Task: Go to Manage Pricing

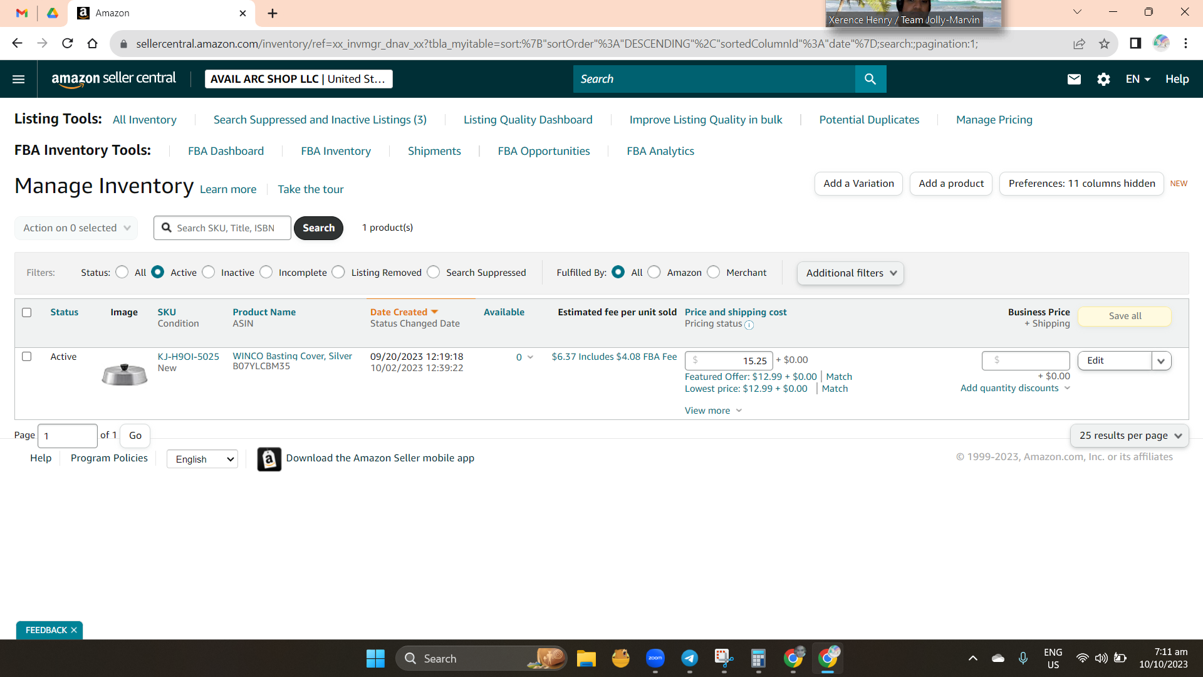Action: coord(994,120)
